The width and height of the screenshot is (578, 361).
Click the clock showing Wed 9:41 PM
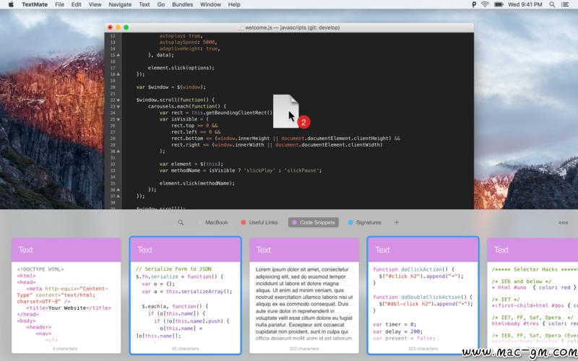pyautogui.click(x=525, y=4)
